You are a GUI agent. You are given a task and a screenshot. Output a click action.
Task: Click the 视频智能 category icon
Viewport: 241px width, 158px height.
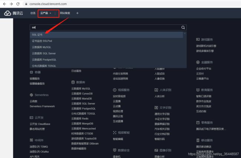115,132
